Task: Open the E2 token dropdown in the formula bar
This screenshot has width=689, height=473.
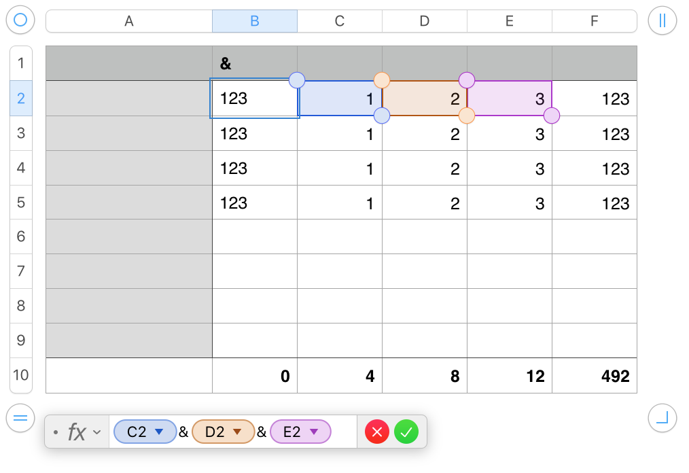Action: click(x=313, y=432)
